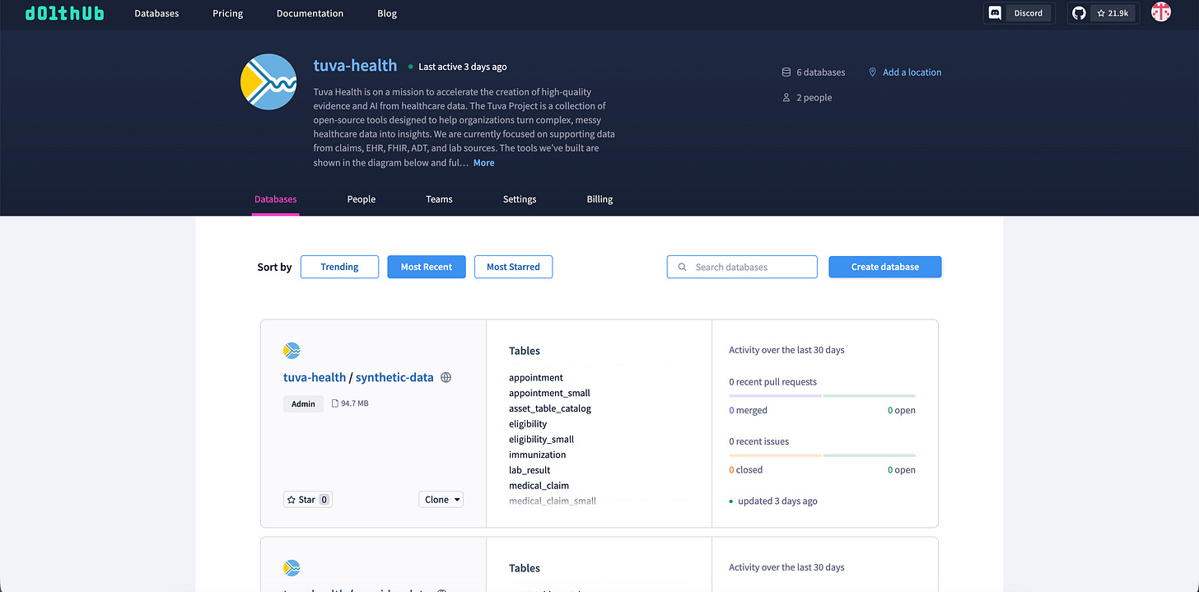1199x592 pixels.
Task: Click the lab_result table name
Action: [530, 470]
